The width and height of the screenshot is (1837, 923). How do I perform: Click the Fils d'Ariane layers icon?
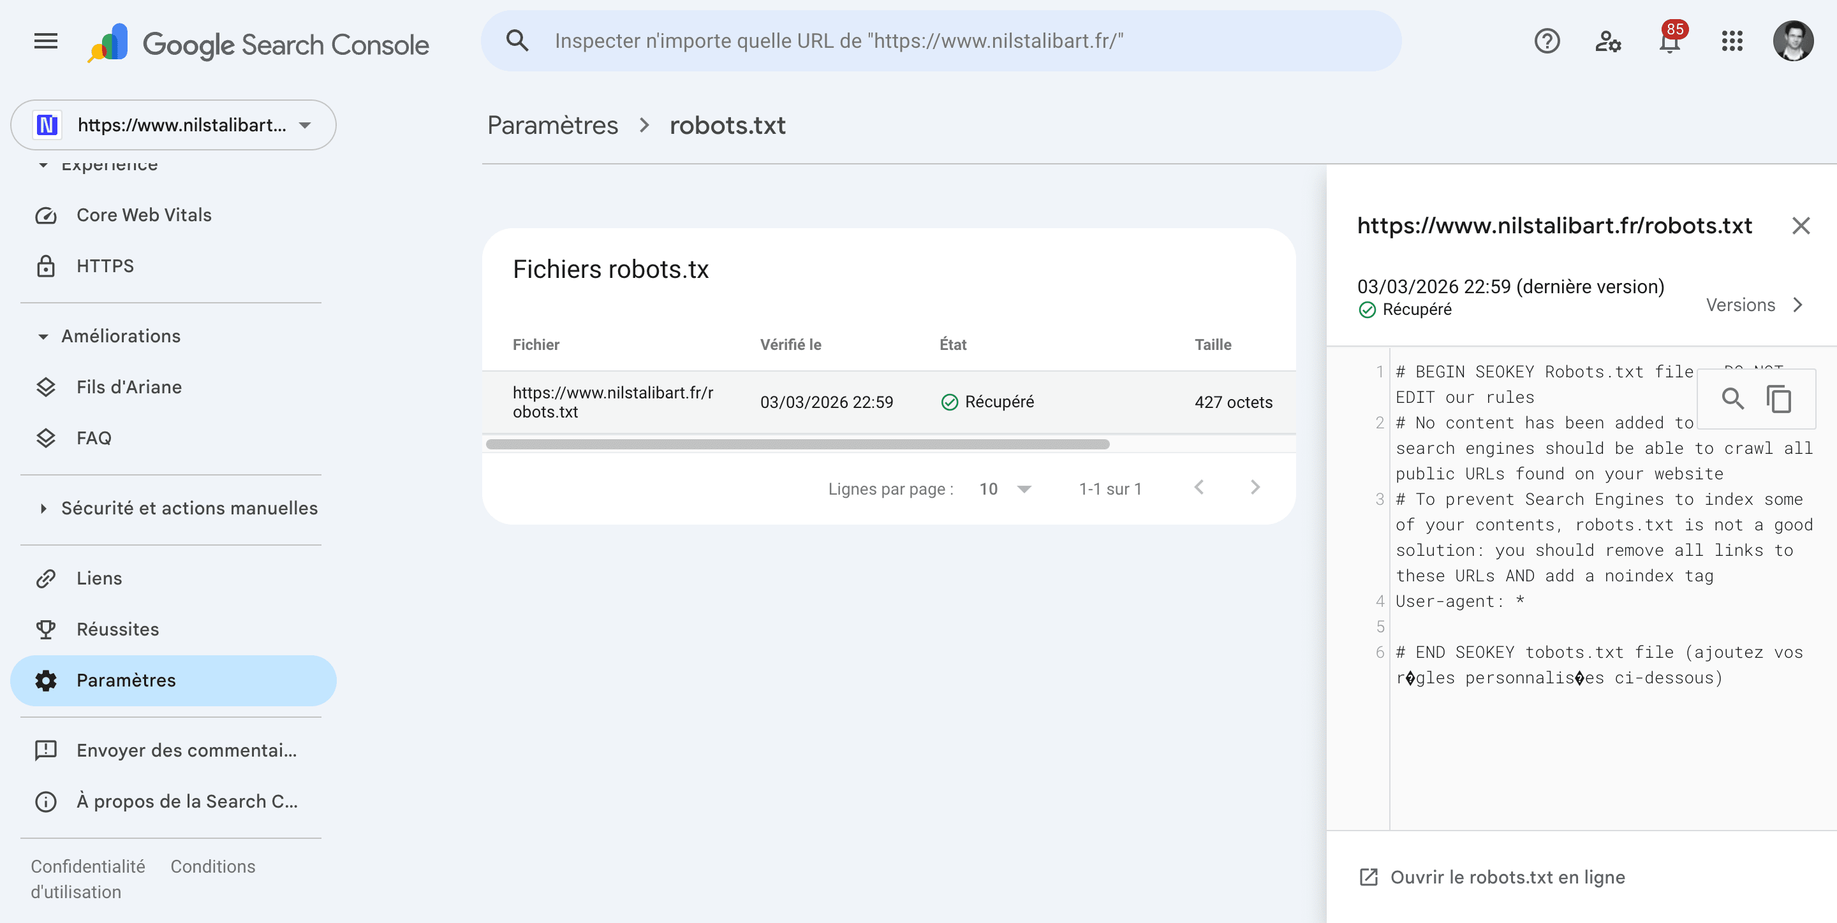[46, 387]
